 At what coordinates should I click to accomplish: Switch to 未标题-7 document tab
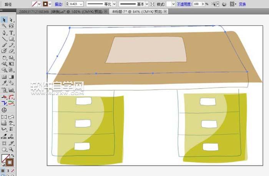[137, 12]
